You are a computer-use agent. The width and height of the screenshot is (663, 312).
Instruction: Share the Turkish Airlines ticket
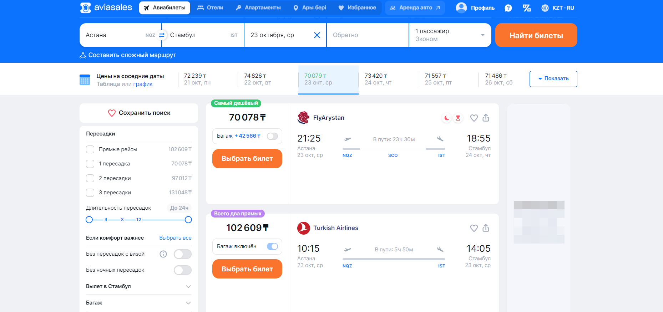point(486,228)
